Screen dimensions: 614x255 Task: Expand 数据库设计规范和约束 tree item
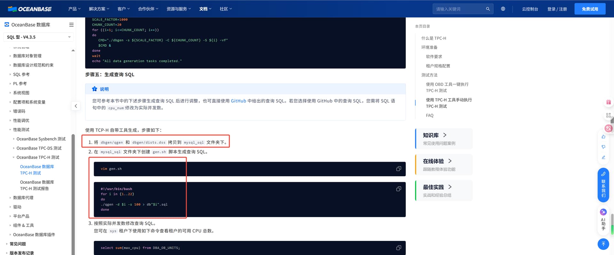pyautogui.click(x=33, y=65)
